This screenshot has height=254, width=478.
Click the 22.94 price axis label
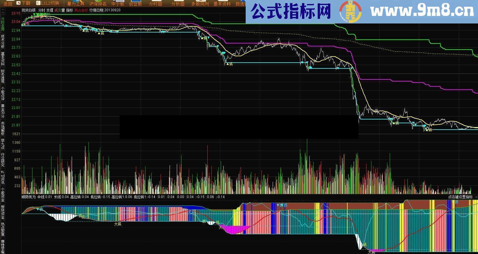[16, 30]
